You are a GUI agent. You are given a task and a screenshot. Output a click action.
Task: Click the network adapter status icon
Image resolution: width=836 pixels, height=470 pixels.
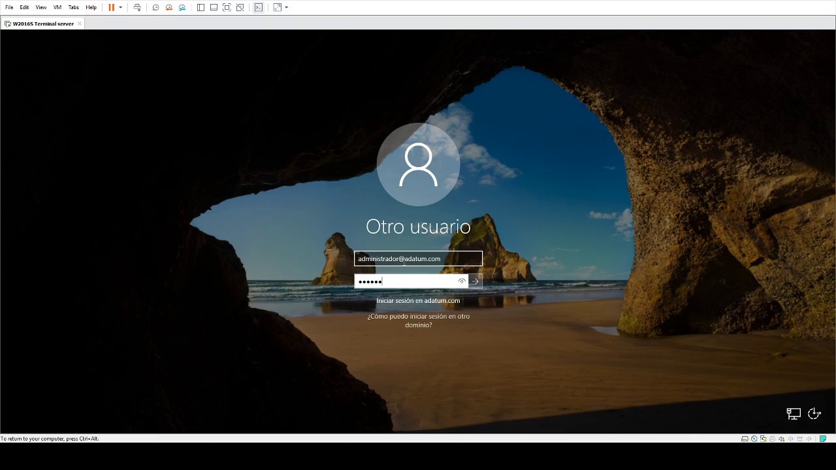[x=764, y=439]
